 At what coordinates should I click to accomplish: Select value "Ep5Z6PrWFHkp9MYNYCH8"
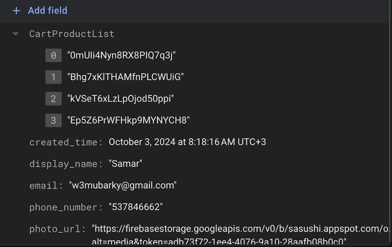(x=128, y=120)
